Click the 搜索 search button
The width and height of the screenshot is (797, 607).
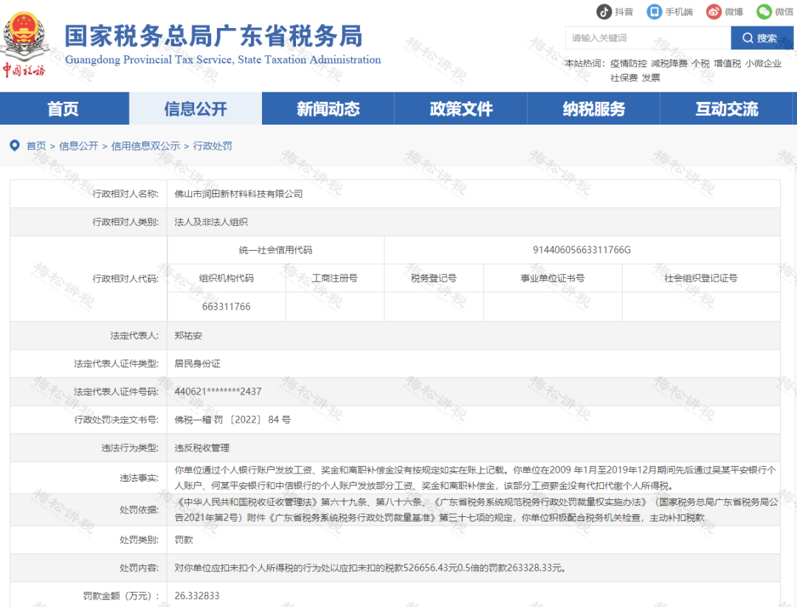tap(762, 38)
